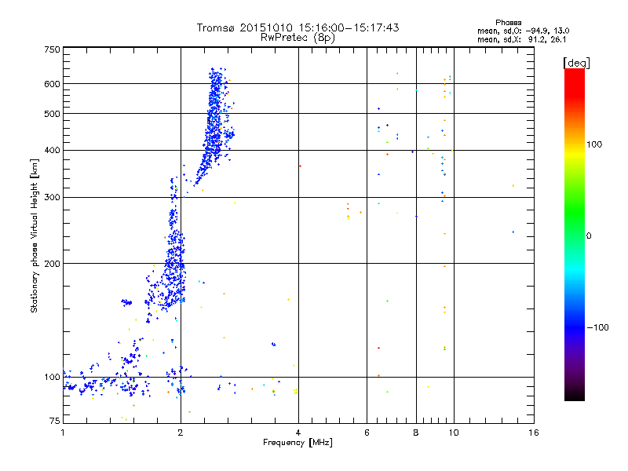The height and width of the screenshot is (471, 628).
Task: Click the x-axis tick label '1'
Action: coord(63,433)
